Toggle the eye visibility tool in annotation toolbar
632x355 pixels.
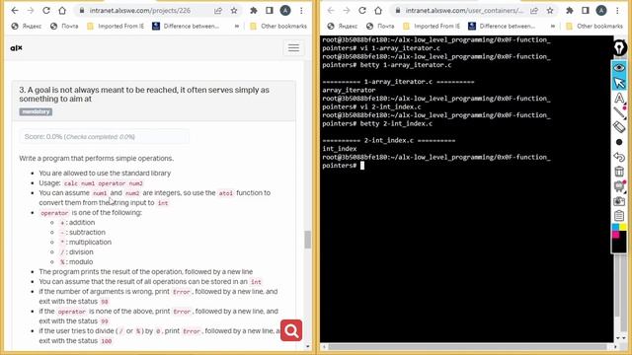click(619, 67)
